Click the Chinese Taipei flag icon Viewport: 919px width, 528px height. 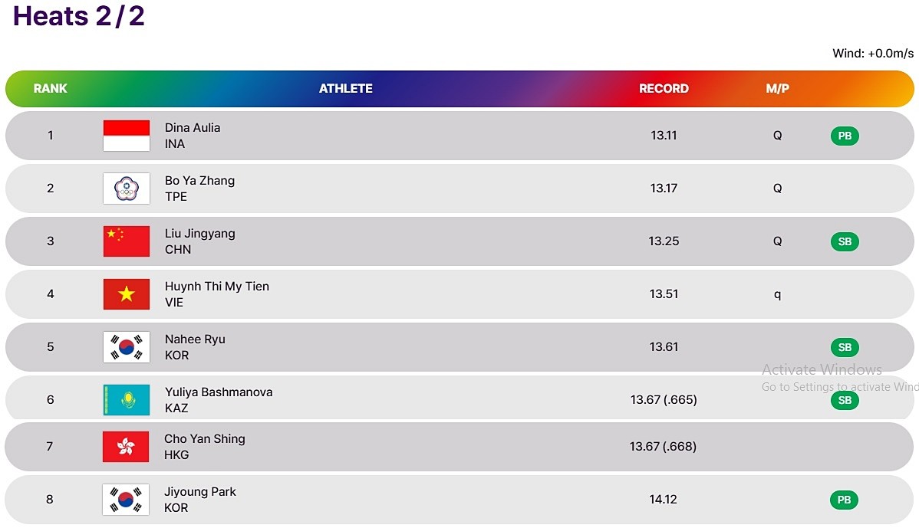[x=127, y=189]
